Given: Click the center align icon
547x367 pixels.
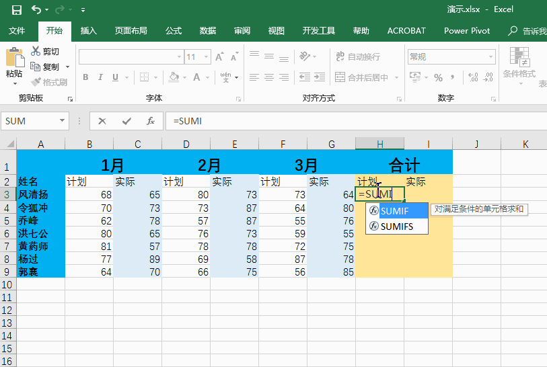Looking at the screenshot, I should 269,77.
